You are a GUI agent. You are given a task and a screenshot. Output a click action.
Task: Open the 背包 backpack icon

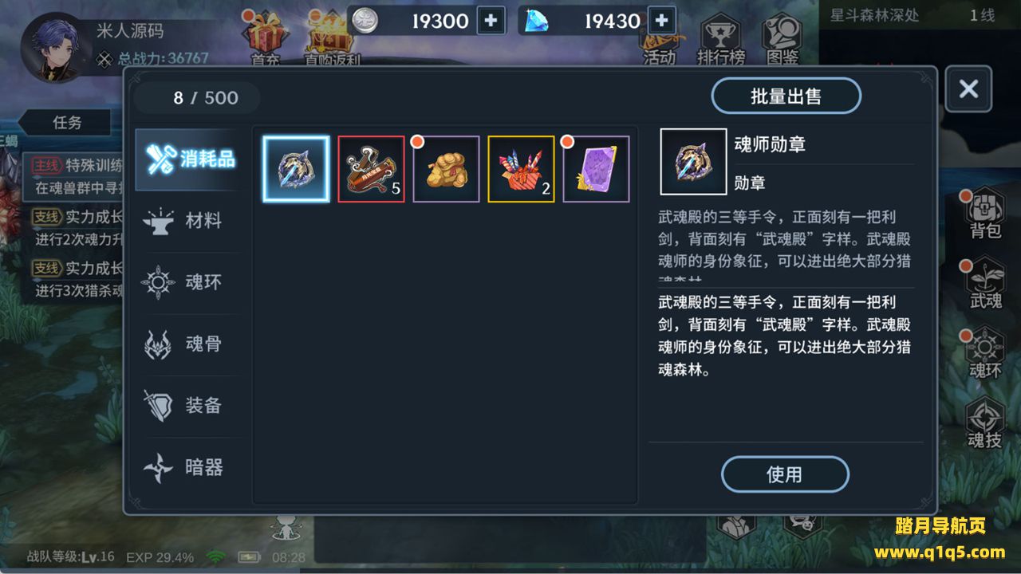click(986, 214)
